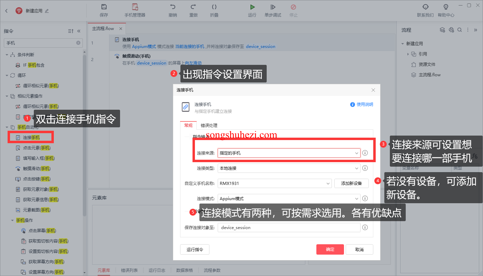The width and height of the screenshot is (483, 276).
Task: Close the 主流程.flow tab
Action: tap(121, 29)
